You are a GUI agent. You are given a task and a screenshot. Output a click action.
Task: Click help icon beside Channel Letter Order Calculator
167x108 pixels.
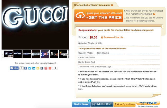[x=112, y=5]
